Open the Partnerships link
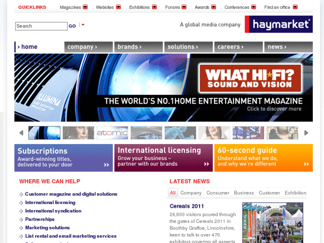The image size is (324, 243). coord(40,219)
